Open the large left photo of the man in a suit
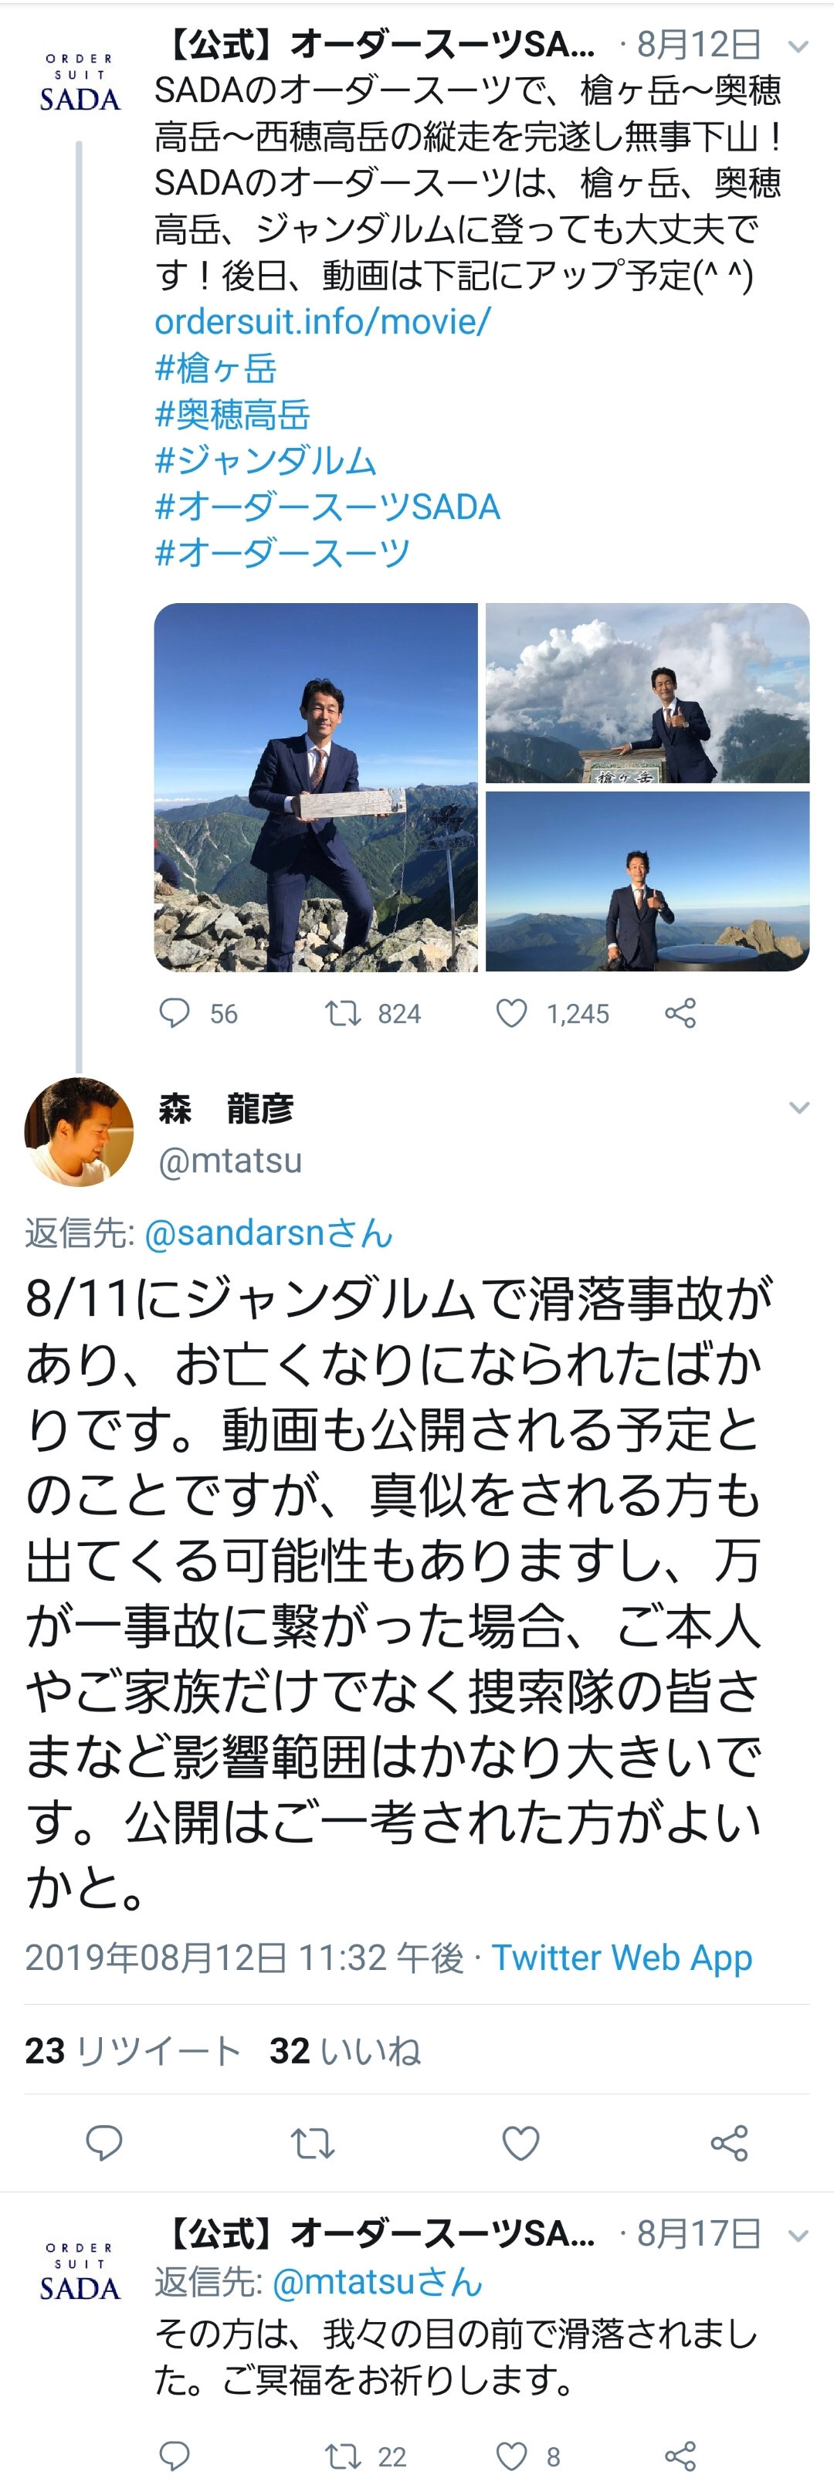 [315, 786]
